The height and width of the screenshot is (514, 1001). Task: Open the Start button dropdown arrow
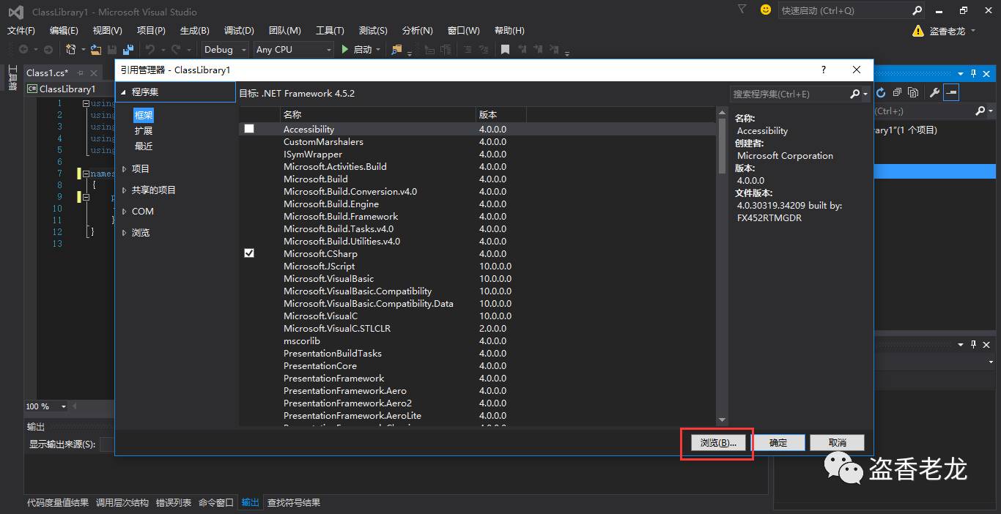point(378,49)
